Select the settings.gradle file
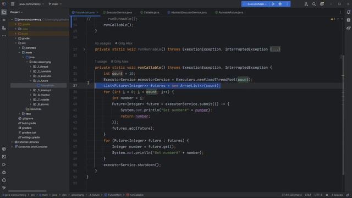 29,137
